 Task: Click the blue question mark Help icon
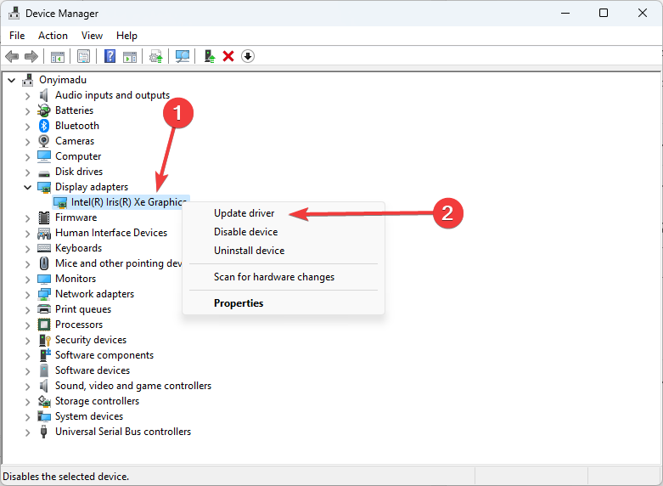[x=110, y=56]
